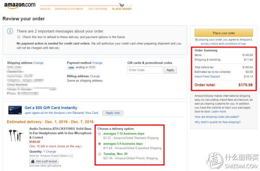Select AmazonGlobal Standard Shipping 7-12 business days

pos(100,133)
